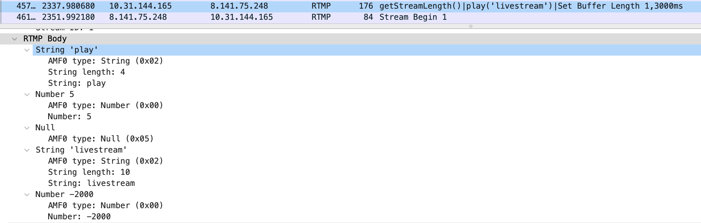Collapse the Null node chevron
701x223 pixels.
(x=27, y=128)
